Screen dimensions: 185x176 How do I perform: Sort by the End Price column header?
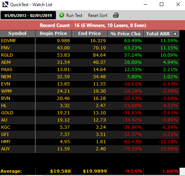[x=89, y=34]
